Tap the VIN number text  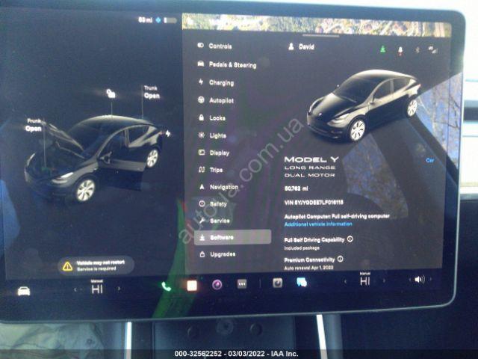314,202
